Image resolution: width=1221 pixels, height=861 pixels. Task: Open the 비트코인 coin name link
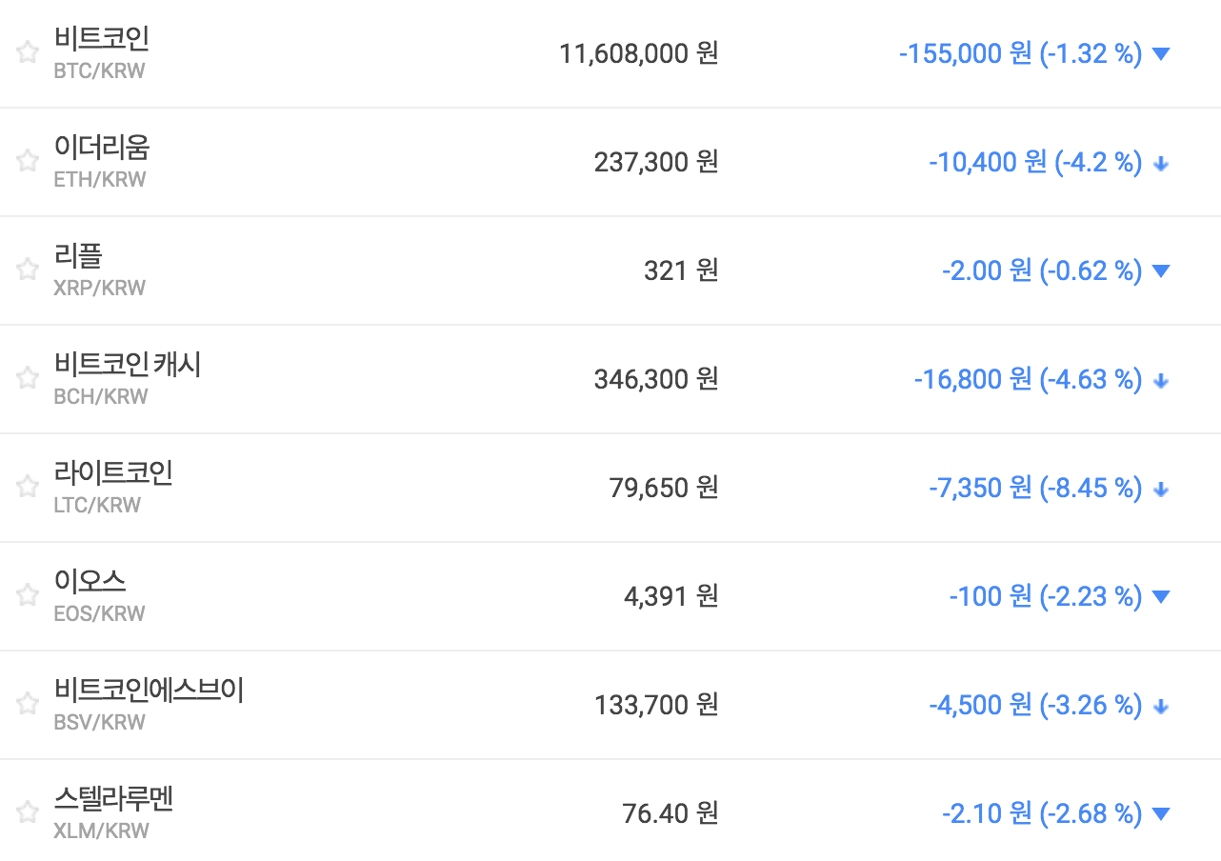101,39
